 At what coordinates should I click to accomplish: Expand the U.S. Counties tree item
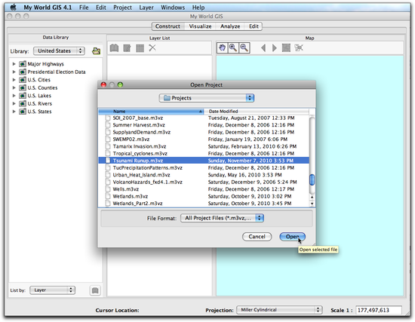point(14,87)
